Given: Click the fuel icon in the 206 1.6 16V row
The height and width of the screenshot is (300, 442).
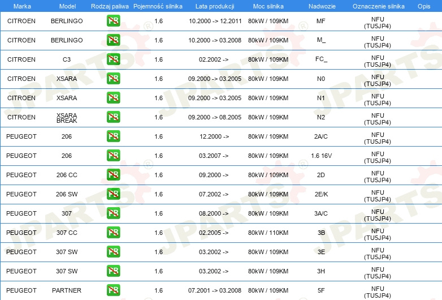Looking at the screenshot, I should click(113, 156).
